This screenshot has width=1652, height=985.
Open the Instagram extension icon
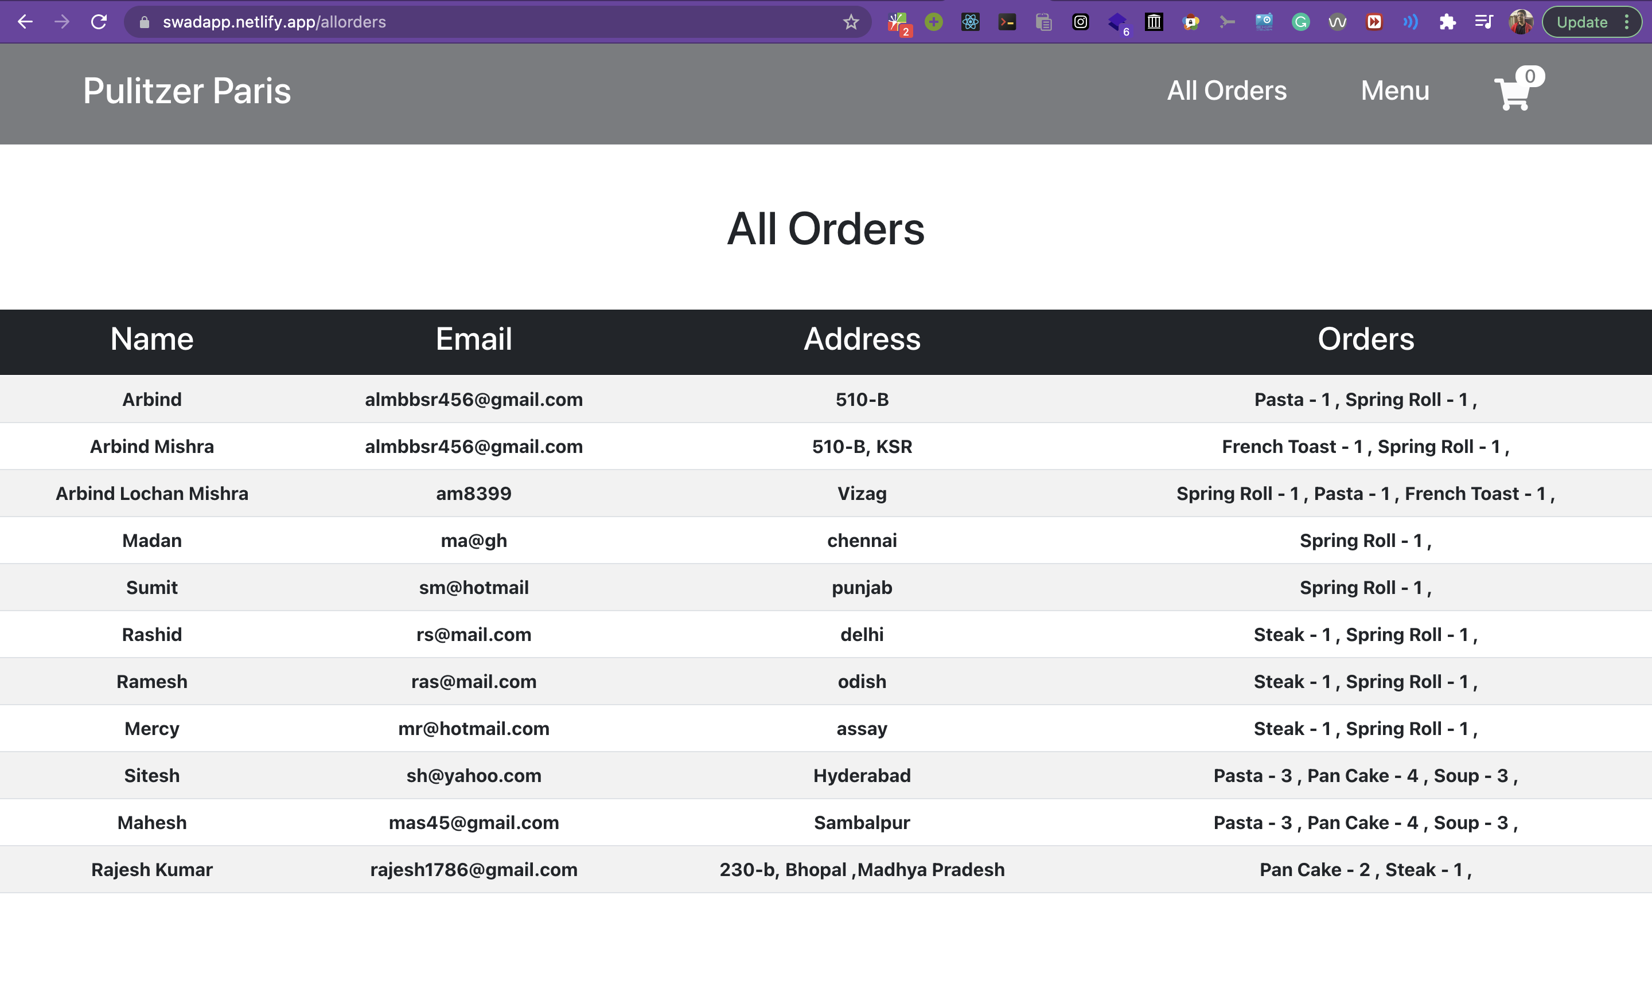click(x=1080, y=22)
